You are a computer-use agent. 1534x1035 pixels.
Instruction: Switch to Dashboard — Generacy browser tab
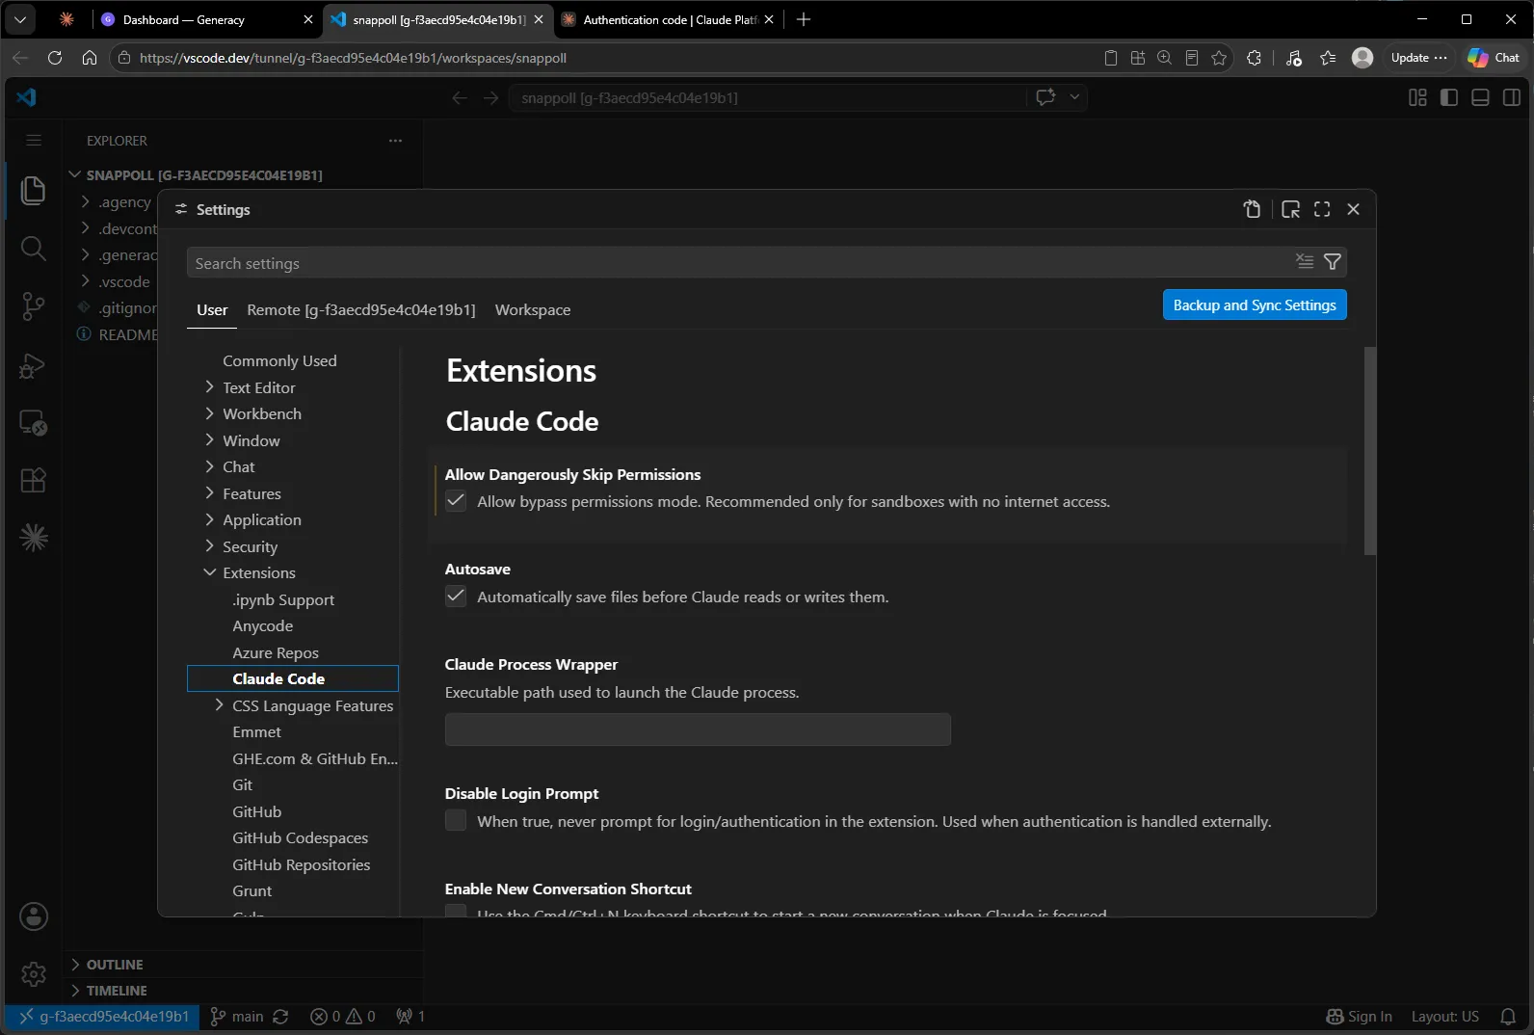(206, 19)
